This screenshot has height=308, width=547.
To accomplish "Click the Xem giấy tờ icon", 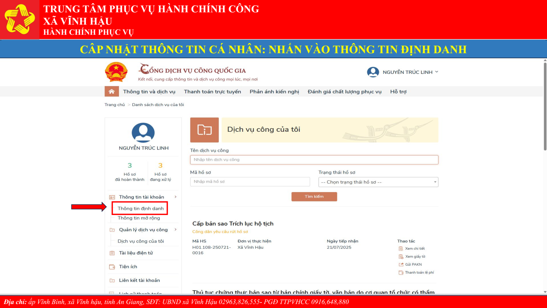I will point(401,257).
